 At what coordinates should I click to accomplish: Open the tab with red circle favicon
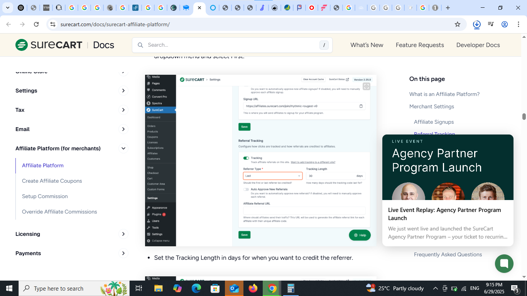coord(312,8)
